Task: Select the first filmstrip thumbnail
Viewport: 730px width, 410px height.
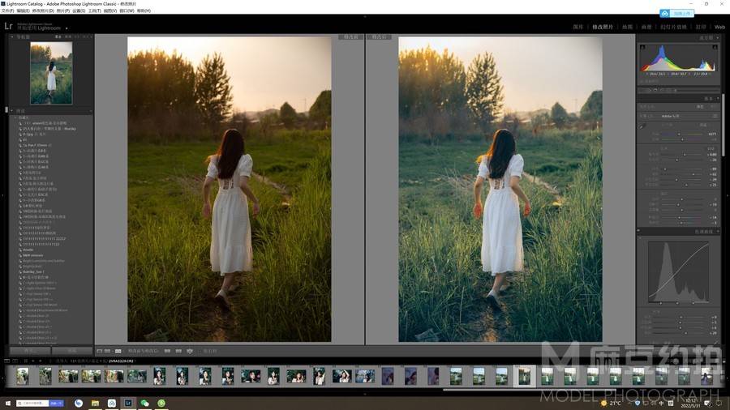Action: 23,376
